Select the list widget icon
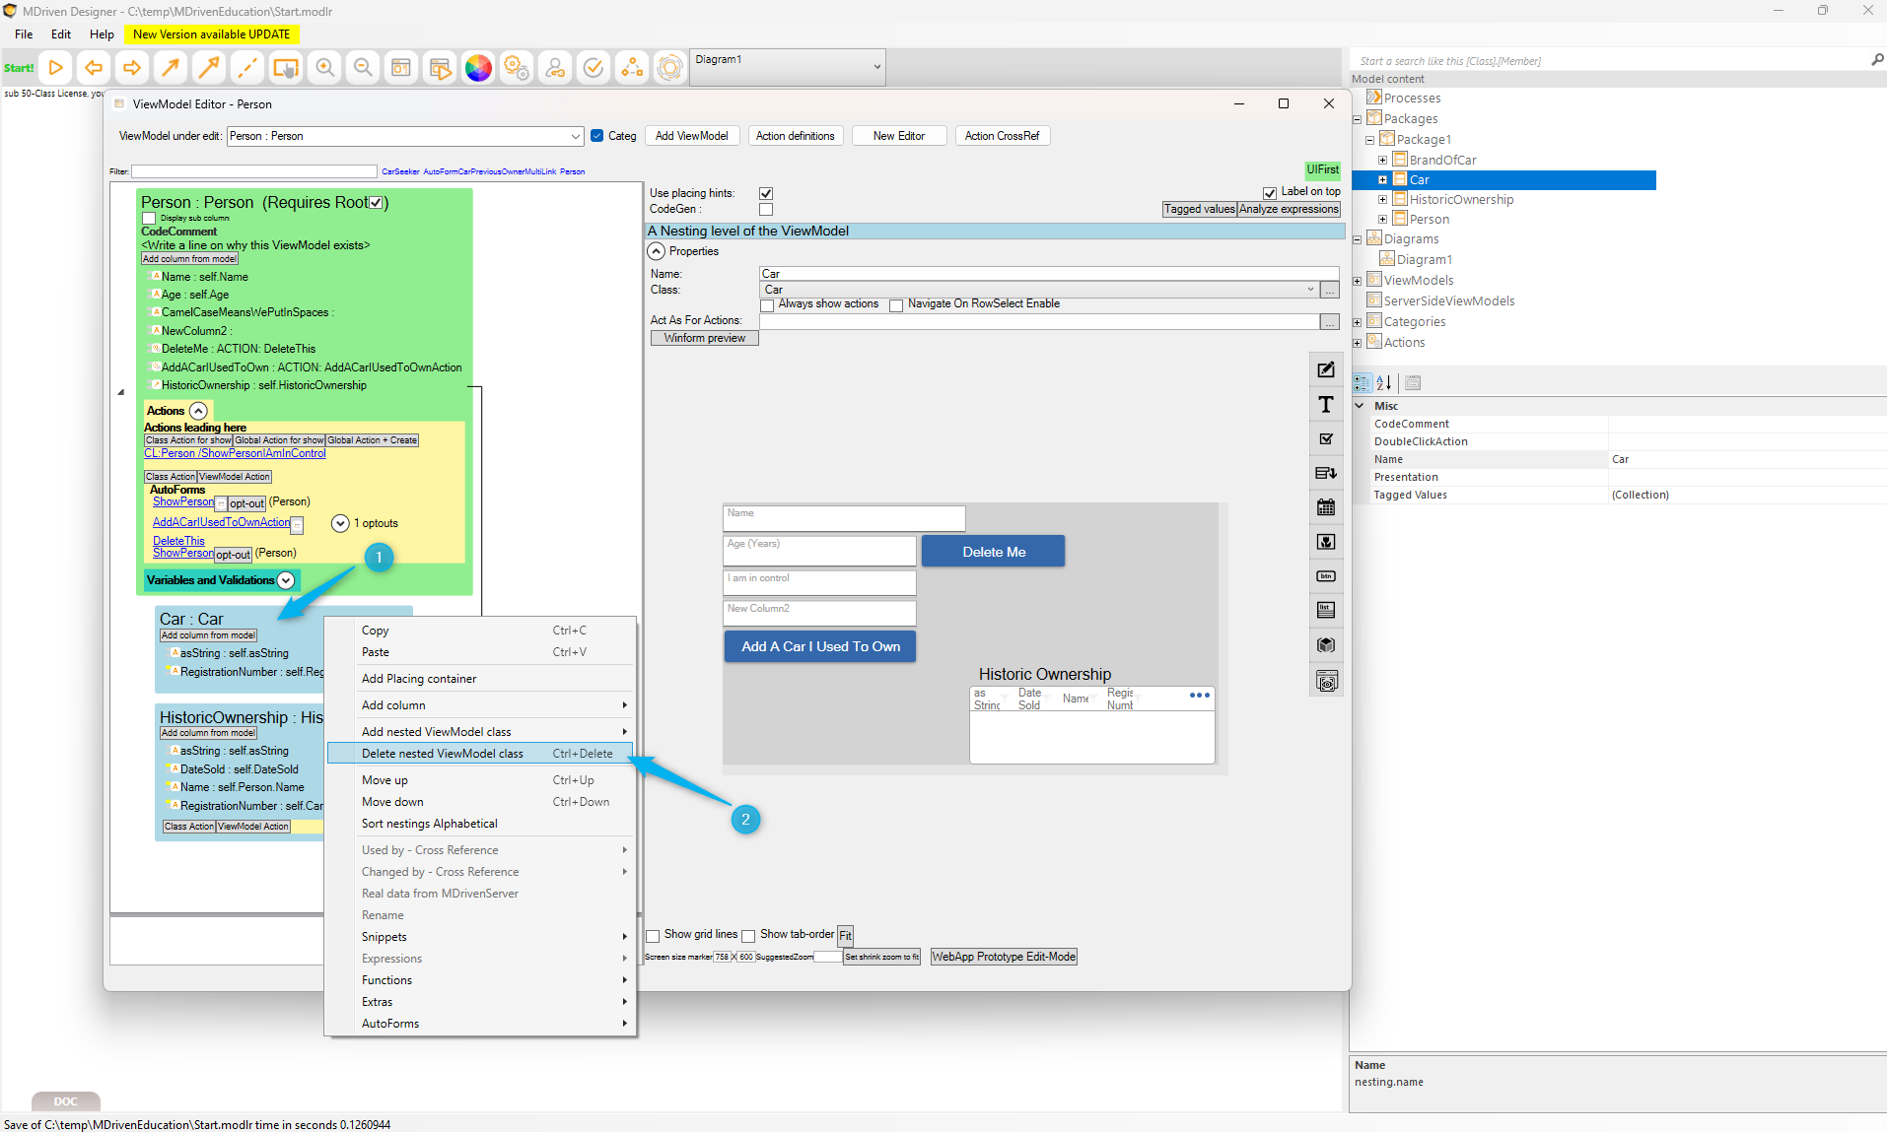The image size is (1887, 1132). (x=1326, y=610)
